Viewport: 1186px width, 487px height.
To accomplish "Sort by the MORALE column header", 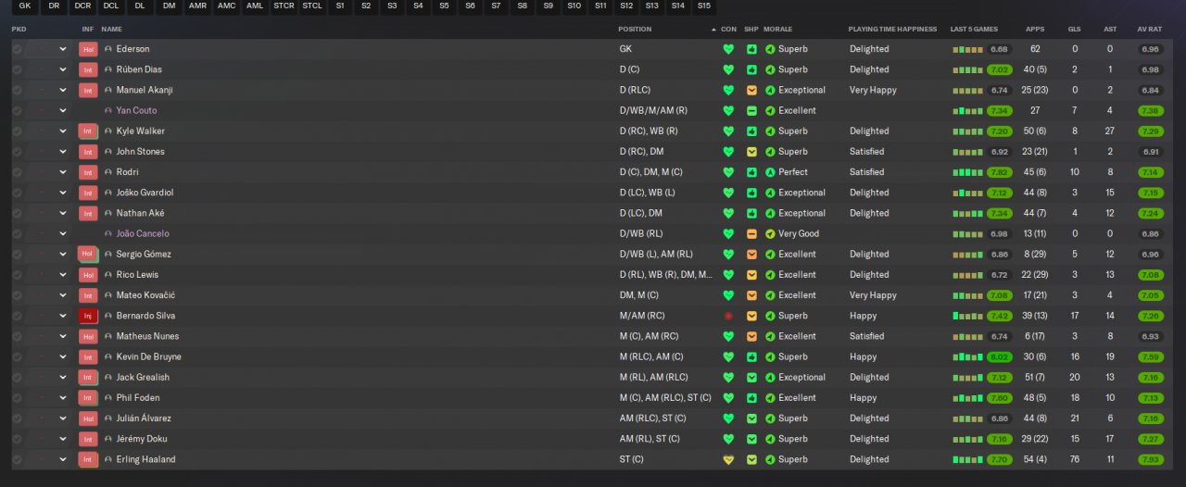I will (x=777, y=29).
